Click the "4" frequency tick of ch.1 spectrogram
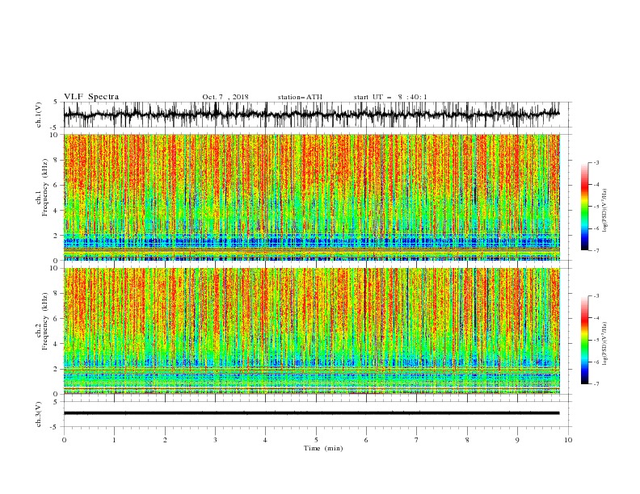Screen dimensions: 640x494 click(57, 211)
